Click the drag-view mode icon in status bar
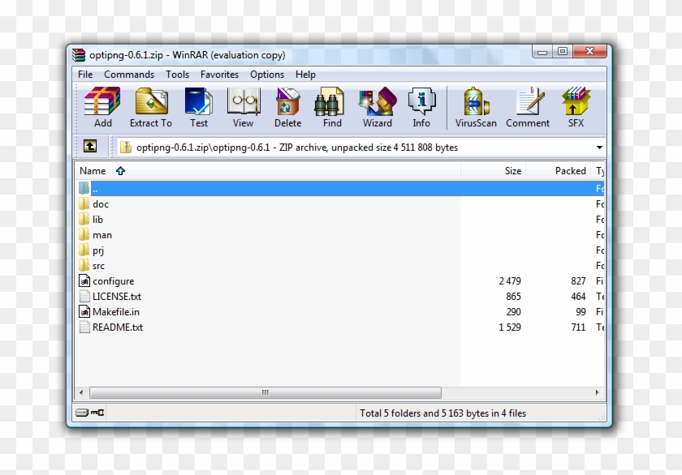This screenshot has height=475, width=682. (82, 413)
